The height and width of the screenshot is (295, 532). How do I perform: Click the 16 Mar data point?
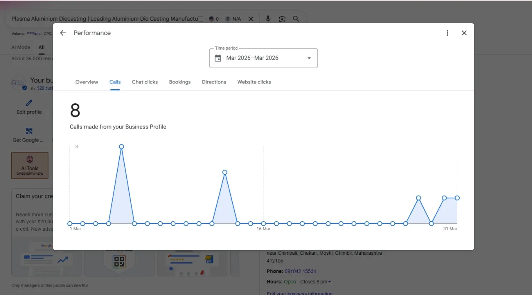(x=264, y=224)
